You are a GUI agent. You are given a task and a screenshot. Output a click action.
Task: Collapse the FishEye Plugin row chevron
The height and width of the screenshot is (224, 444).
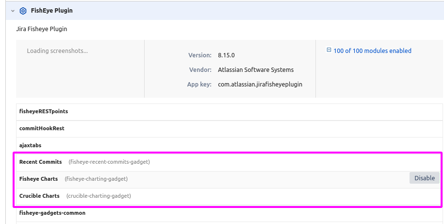[x=13, y=11]
